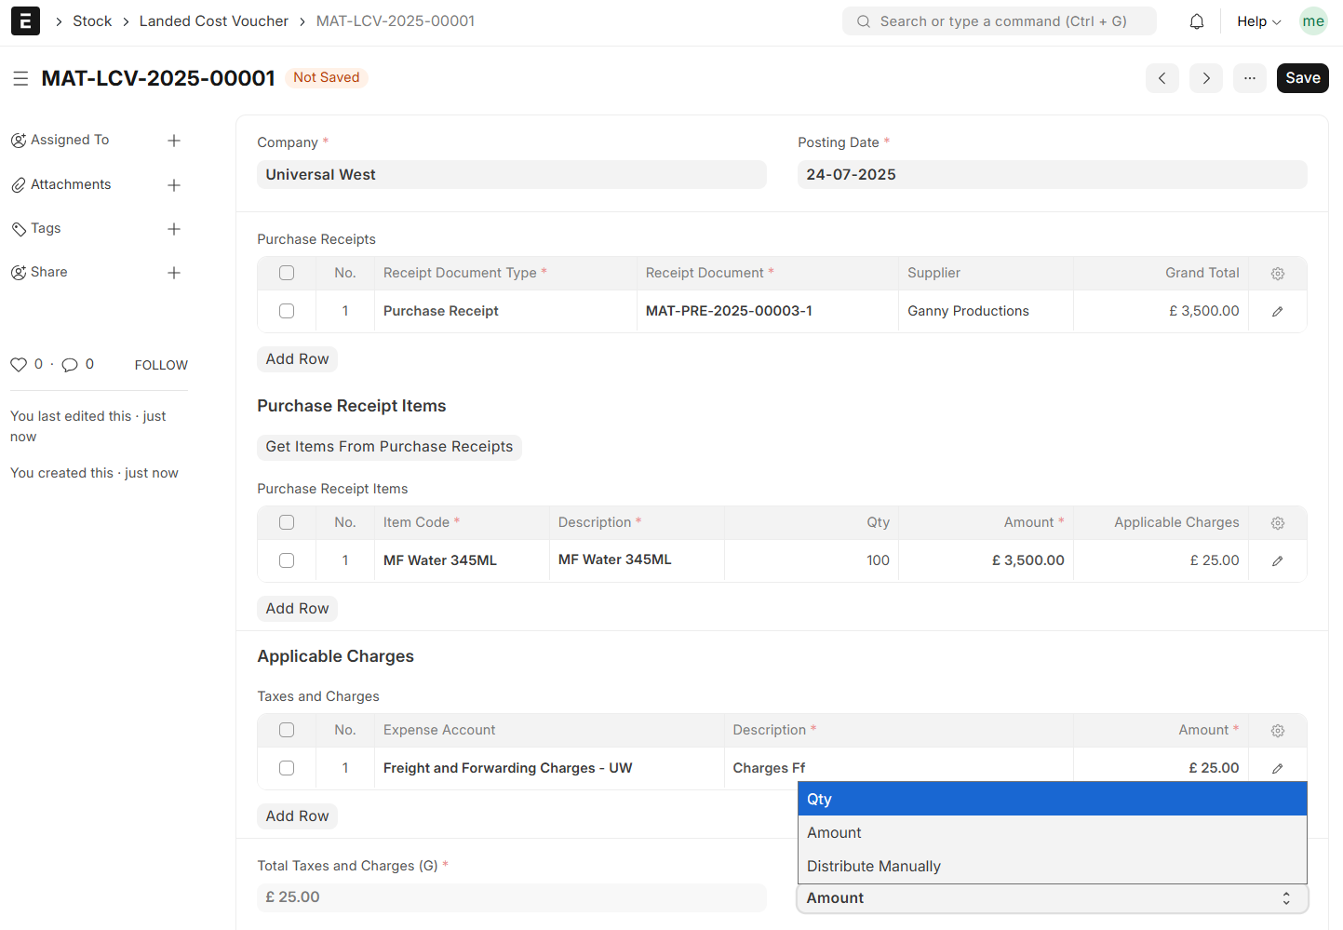This screenshot has width=1343, height=930.
Task: Click the Amount distribute charges select box
Action: pyautogui.click(x=1052, y=898)
